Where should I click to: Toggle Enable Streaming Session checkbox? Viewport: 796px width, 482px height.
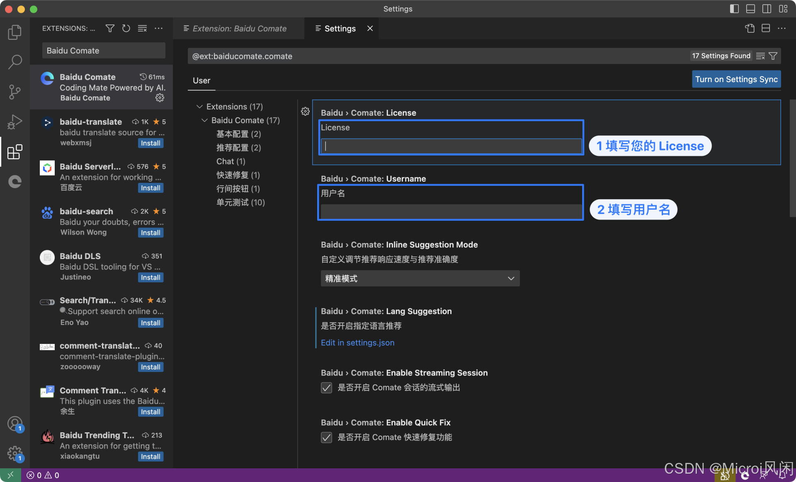coord(326,388)
